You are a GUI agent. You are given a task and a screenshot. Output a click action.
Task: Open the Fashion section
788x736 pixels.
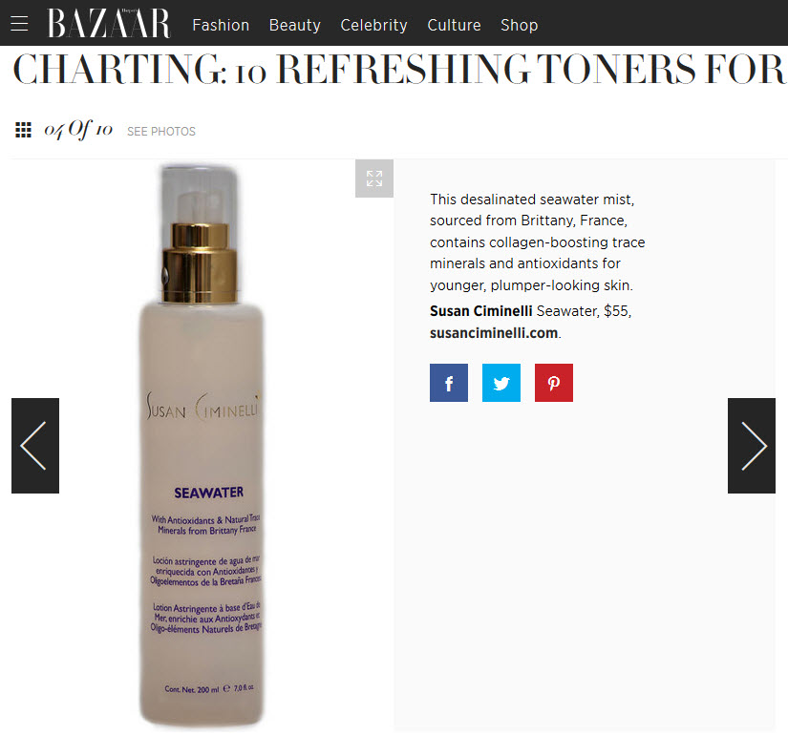point(221,25)
